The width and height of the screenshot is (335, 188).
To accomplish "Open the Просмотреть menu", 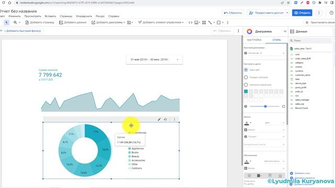I will [32, 16].
